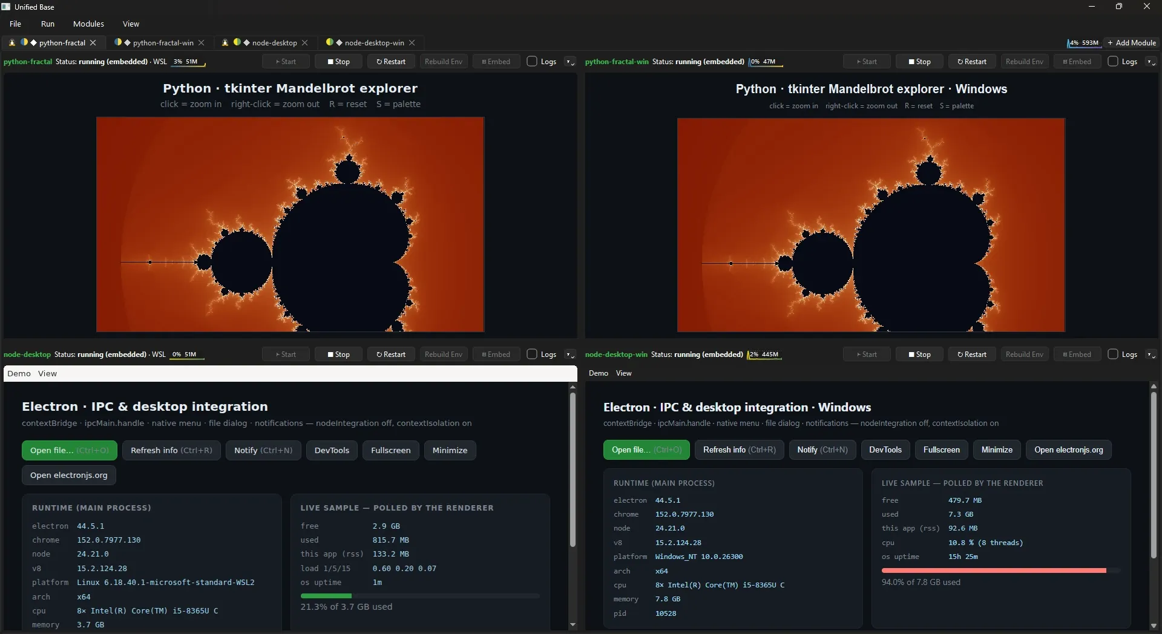Viewport: 1162px width, 634px height.
Task: Open node-desktop panel options dropdown
Action: coord(570,355)
